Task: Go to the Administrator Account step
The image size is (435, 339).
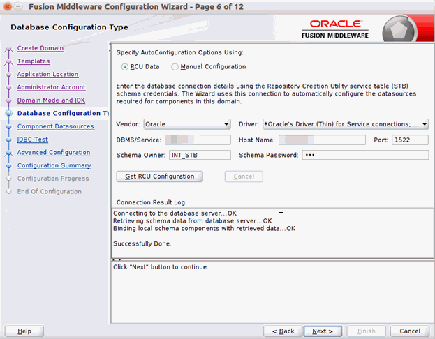Action: pyautogui.click(x=52, y=87)
